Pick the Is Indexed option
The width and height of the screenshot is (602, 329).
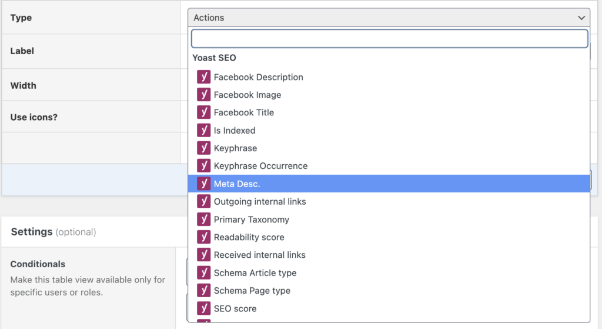[389, 130]
